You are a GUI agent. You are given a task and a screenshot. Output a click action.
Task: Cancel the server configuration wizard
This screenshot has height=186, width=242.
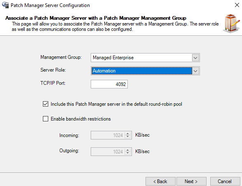225,181
